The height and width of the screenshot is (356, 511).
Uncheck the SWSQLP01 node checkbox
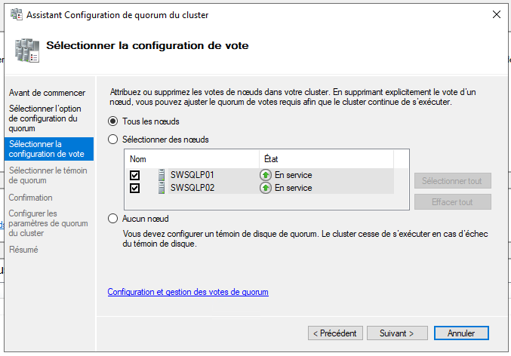134,175
